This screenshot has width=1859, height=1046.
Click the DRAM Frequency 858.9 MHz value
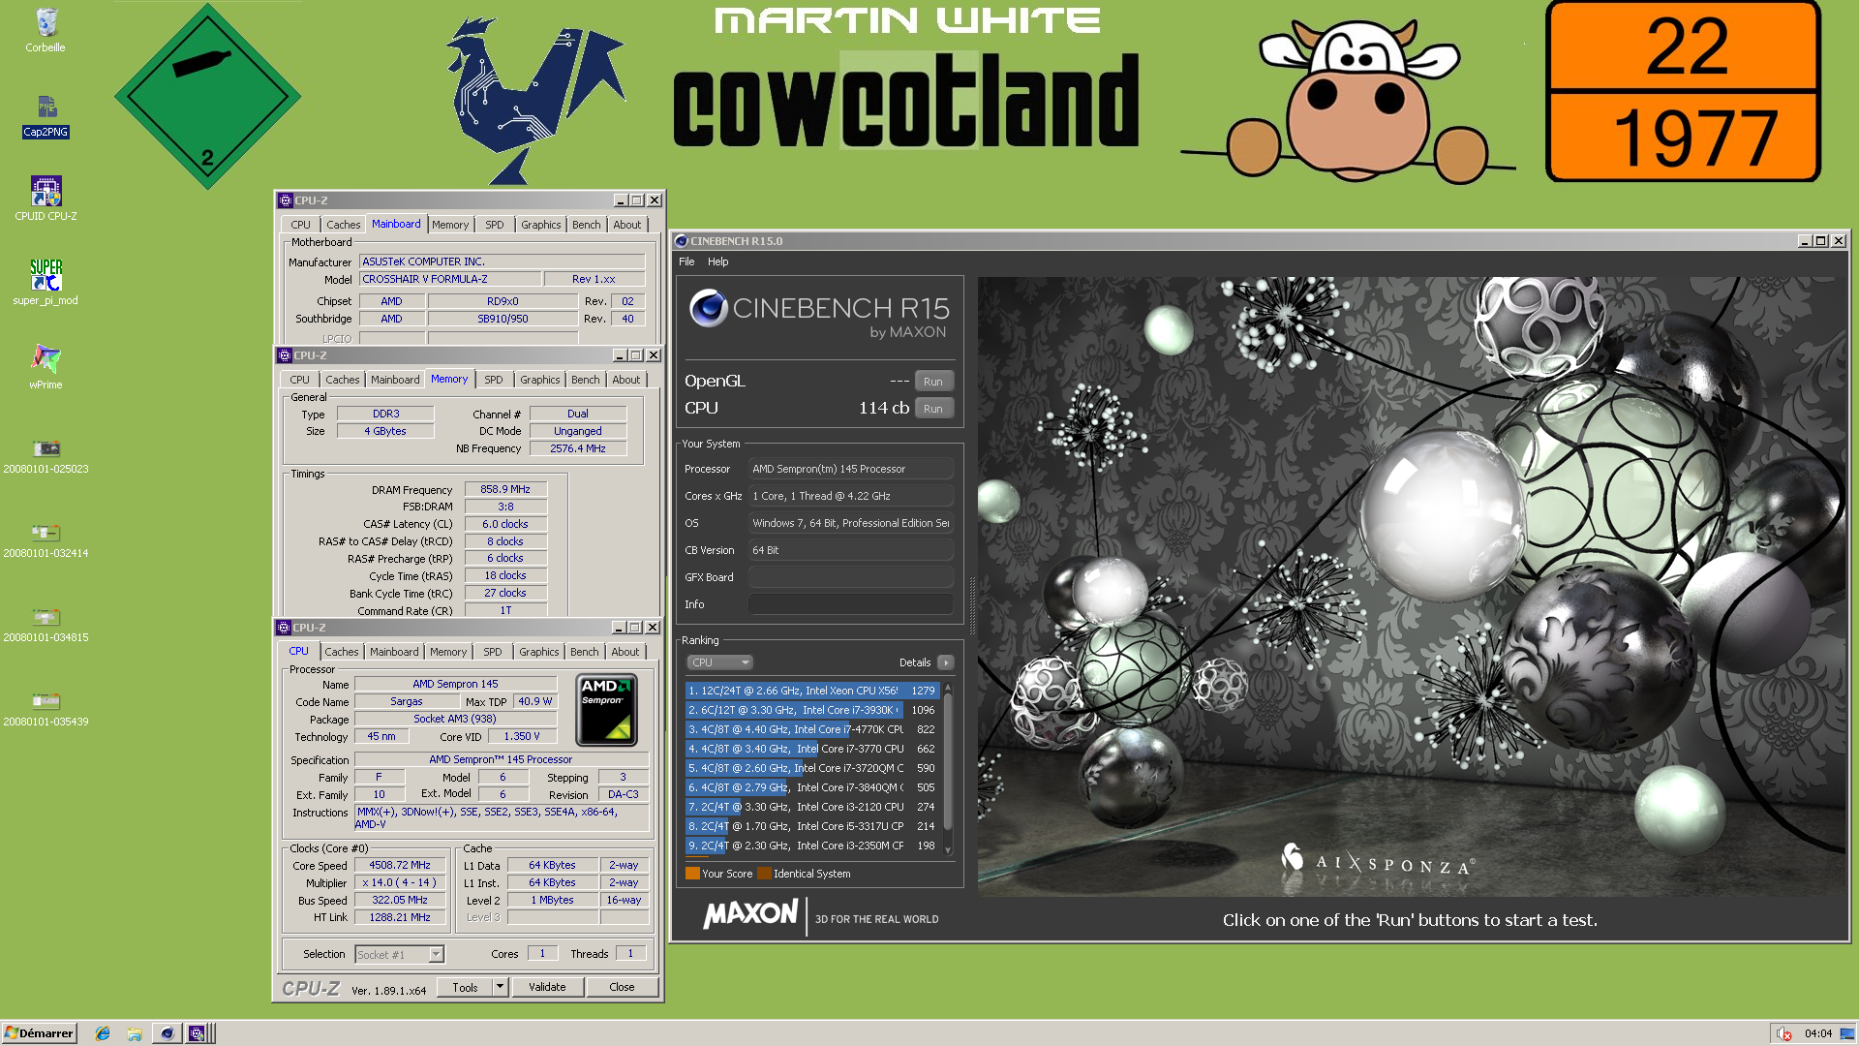tap(505, 490)
